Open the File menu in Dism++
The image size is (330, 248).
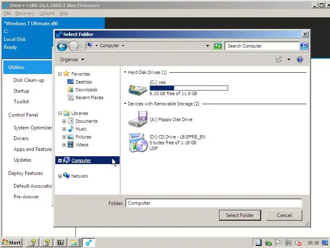coord(7,13)
